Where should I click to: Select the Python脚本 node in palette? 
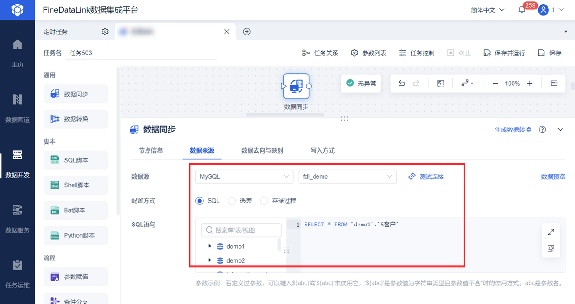pos(75,235)
